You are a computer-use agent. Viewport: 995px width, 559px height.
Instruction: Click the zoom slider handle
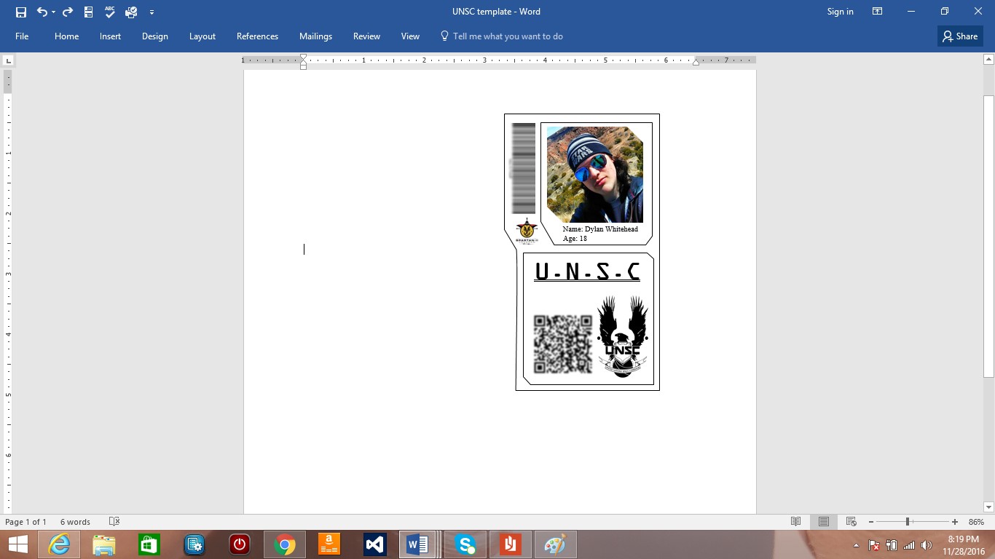click(x=908, y=522)
